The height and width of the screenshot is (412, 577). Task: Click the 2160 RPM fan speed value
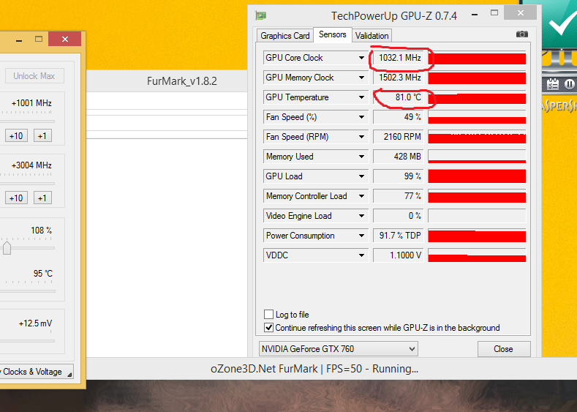(399, 137)
